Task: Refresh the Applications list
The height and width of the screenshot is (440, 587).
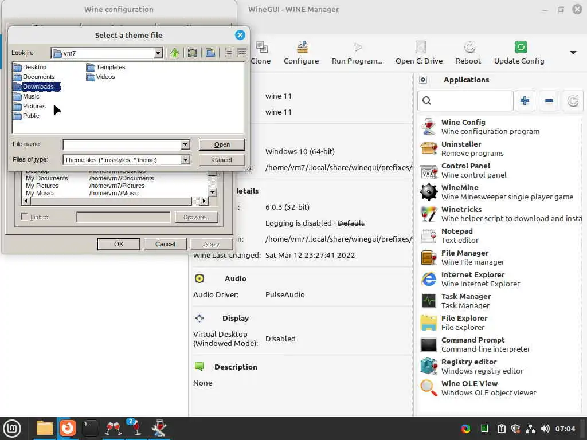Action: [573, 101]
